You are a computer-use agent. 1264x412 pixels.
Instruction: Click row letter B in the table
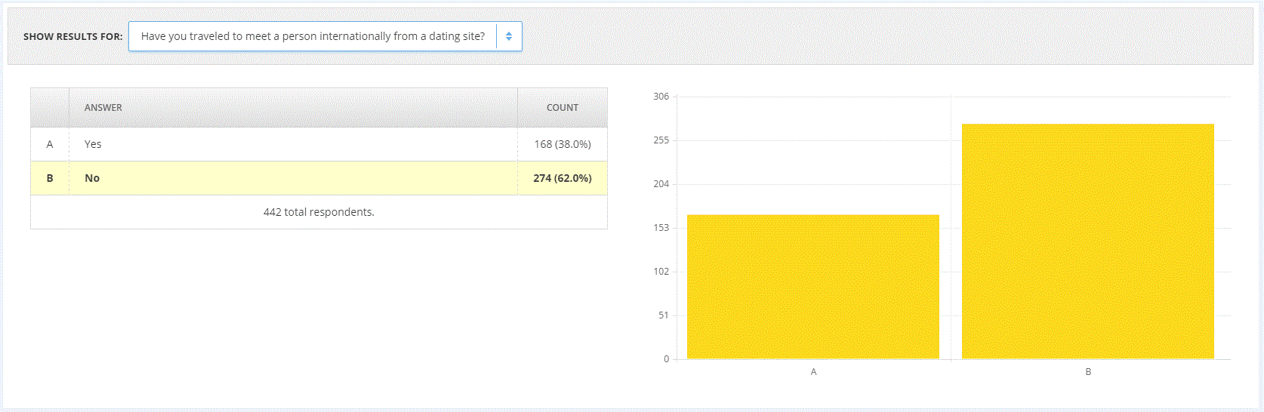[x=50, y=178]
